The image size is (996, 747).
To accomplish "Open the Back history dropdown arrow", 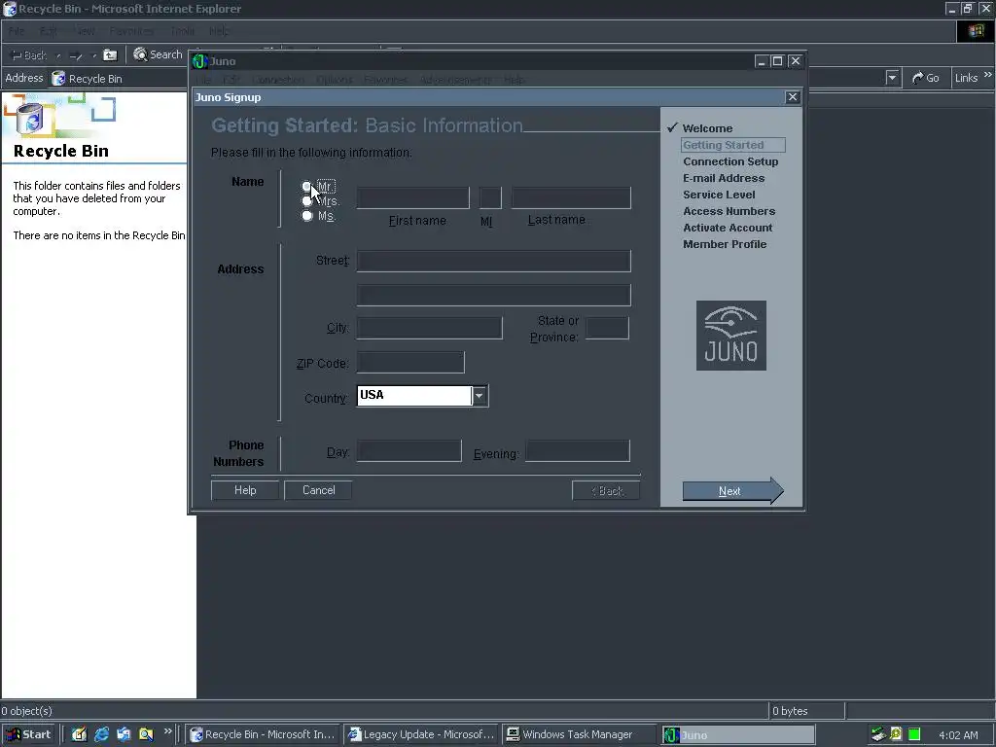I will 57,55.
